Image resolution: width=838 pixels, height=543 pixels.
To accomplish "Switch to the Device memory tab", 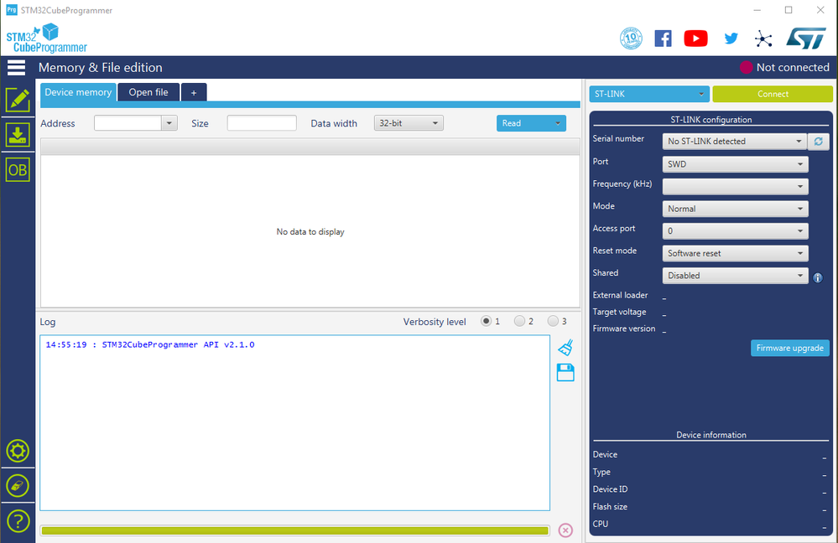I will point(78,92).
